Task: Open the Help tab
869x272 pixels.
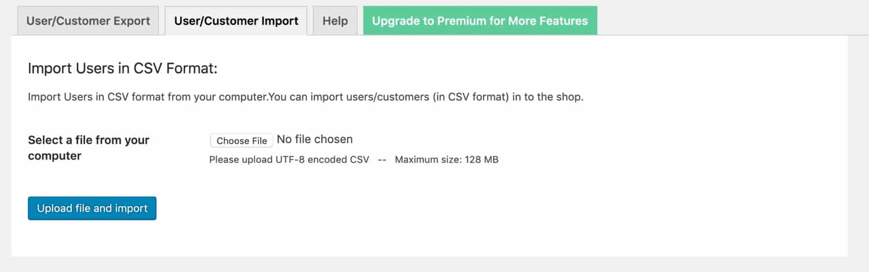Action: [335, 21]
